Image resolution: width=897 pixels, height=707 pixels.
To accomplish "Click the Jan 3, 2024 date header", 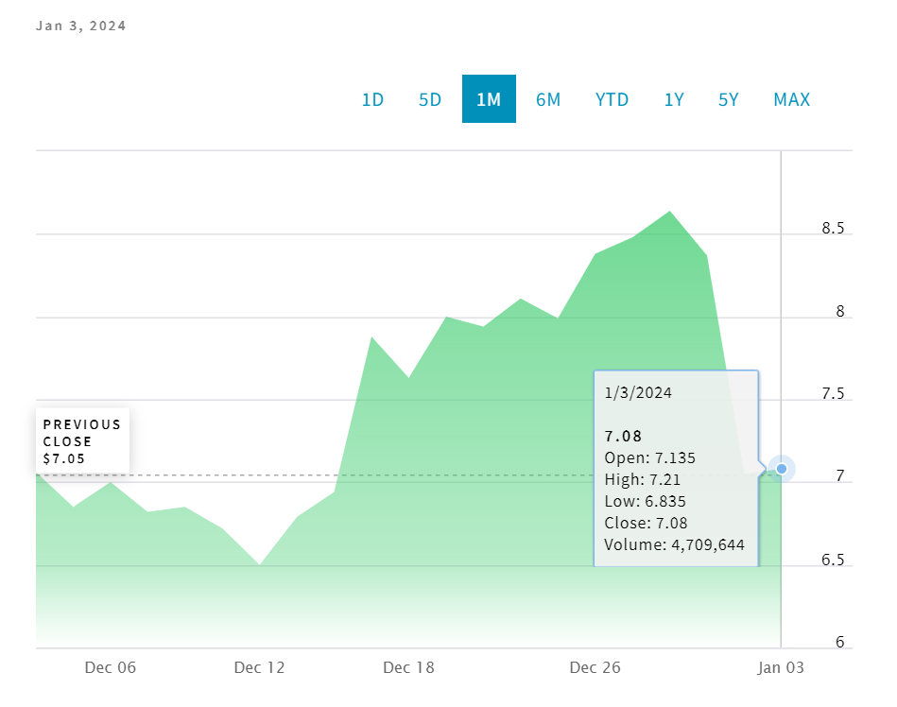I will (x=81, y=26).
